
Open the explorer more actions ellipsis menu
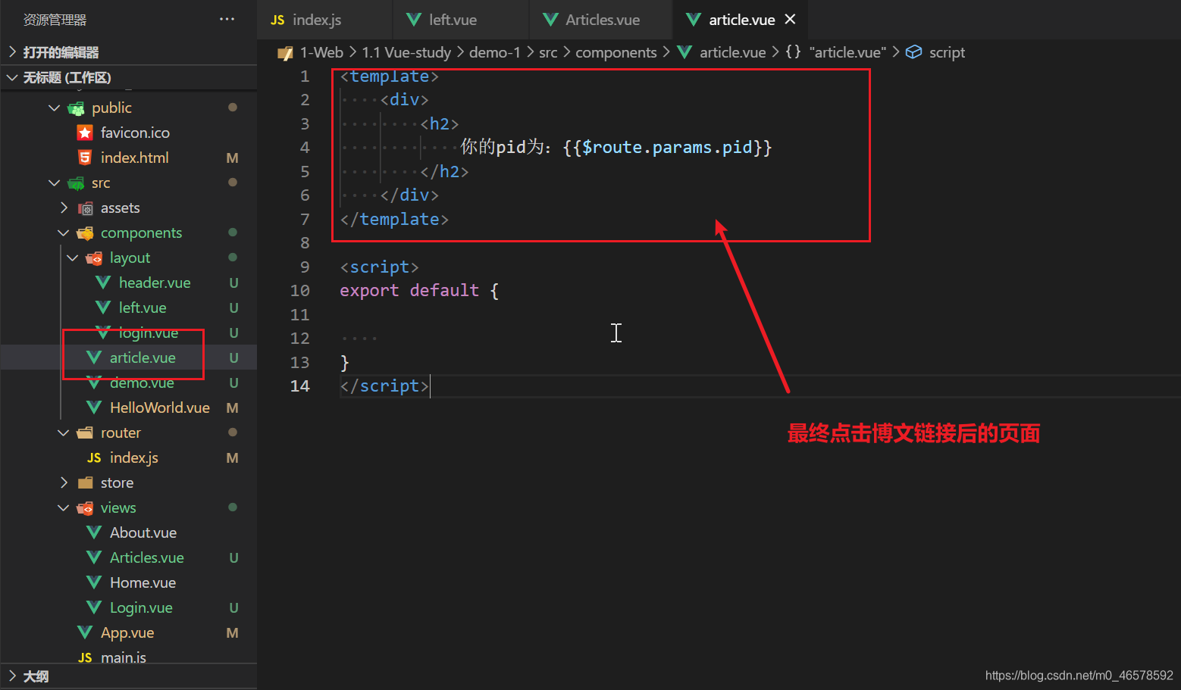[227, 19]
